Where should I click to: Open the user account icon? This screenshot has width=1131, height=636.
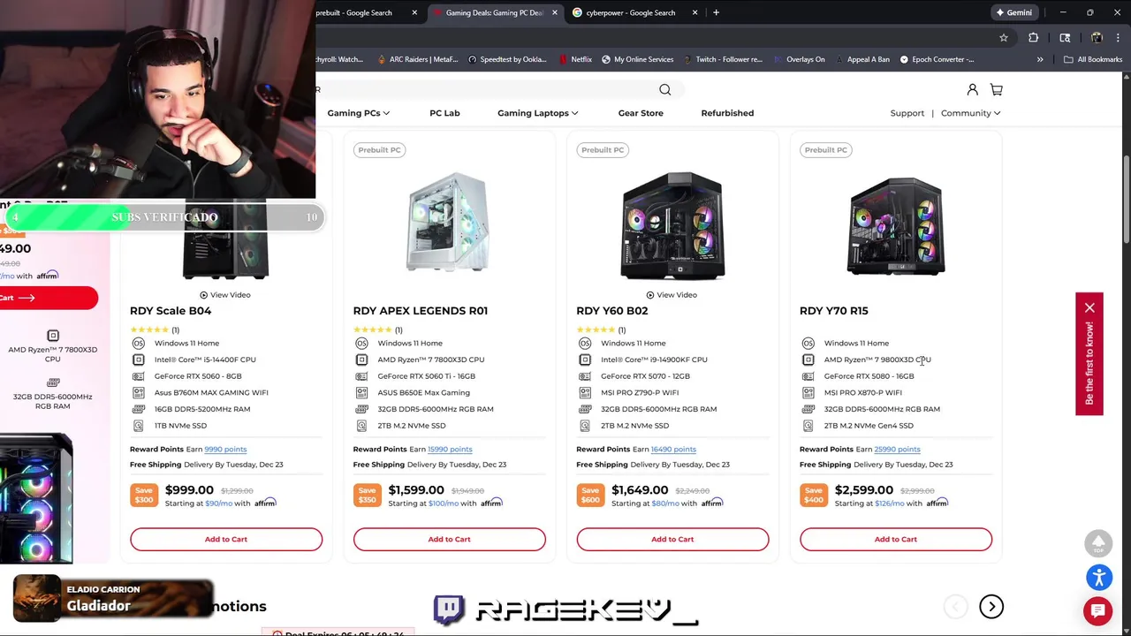(972, 89)
